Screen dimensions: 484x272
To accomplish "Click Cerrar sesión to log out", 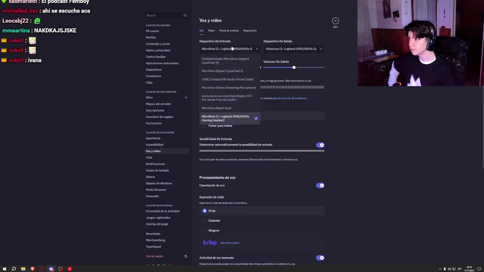I will 155,256.
